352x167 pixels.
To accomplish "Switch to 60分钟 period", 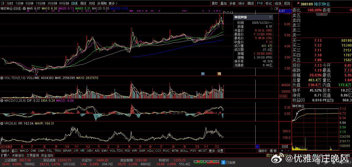I will tap(64, 3).
